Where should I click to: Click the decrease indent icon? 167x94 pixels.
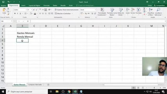coord(49,13)
